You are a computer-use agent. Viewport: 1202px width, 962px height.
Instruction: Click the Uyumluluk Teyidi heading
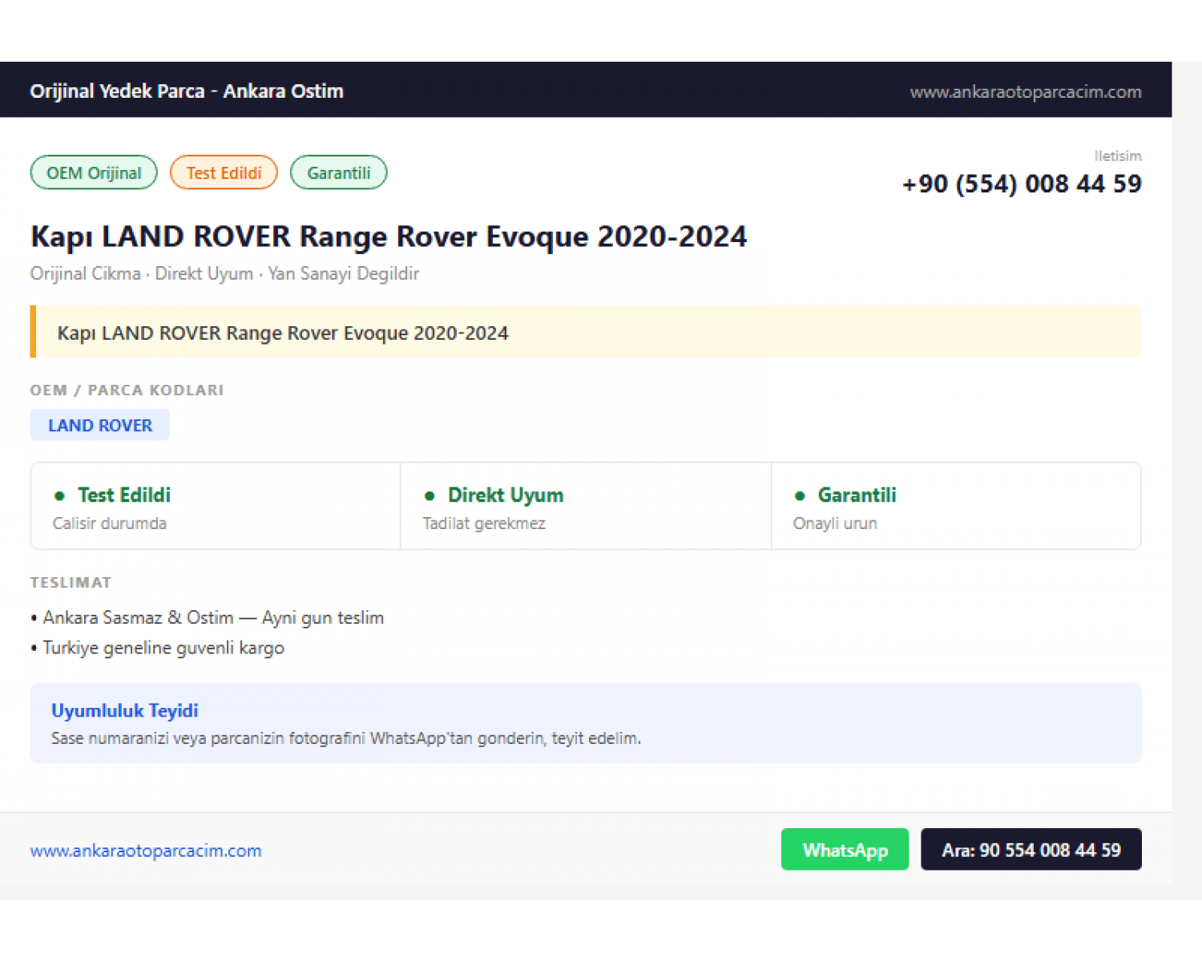tap(125, 710)
